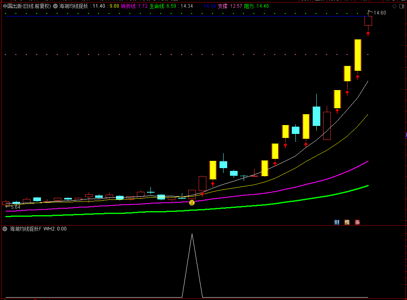This screenshot has height=300, width=407.
Task: Click the yellow smiley face signal marker
Action: pos(192,203)
